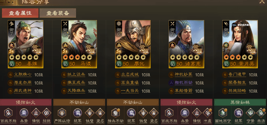Open the 义胆雄心 skill link
The height and width of the screenshot is (125, 267).
coord(23,74)
